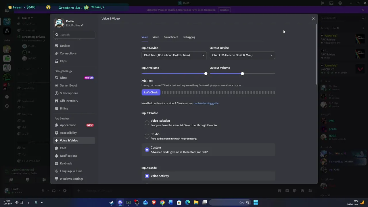Open the Billing page
368x207 pixels.
(x=74, y=108)
